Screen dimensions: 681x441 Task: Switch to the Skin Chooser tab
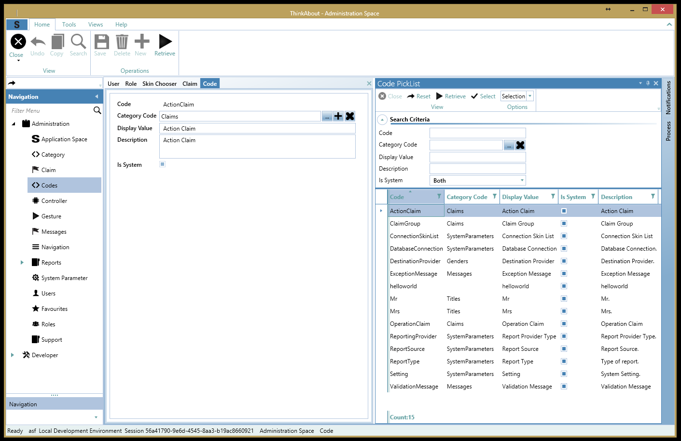coord(159,84)
